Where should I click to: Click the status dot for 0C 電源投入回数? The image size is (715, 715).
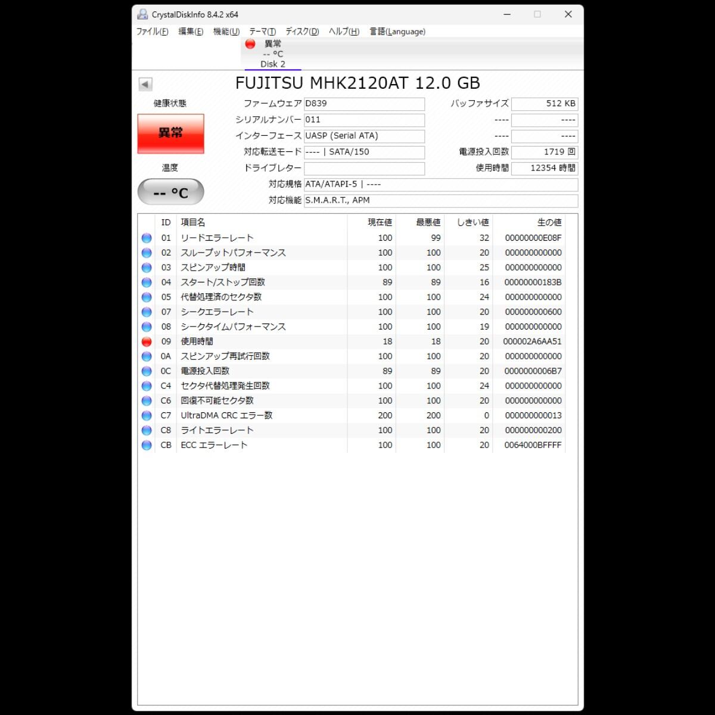click(147, 371)
